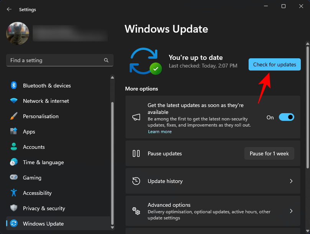The width and height of the screenshot is (310, 234).
Task: Click the Apps icon in sidebar
Action: (x=14, y=131)
